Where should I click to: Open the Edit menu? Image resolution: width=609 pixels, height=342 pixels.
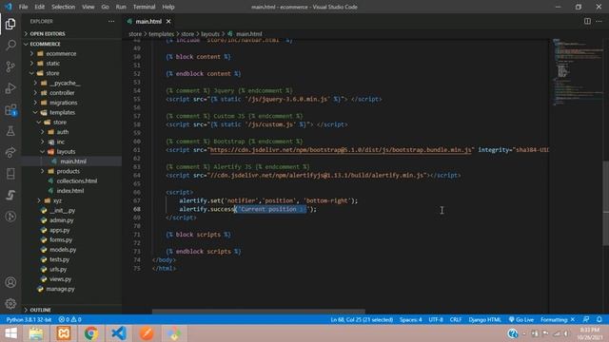tap(39, 7)
